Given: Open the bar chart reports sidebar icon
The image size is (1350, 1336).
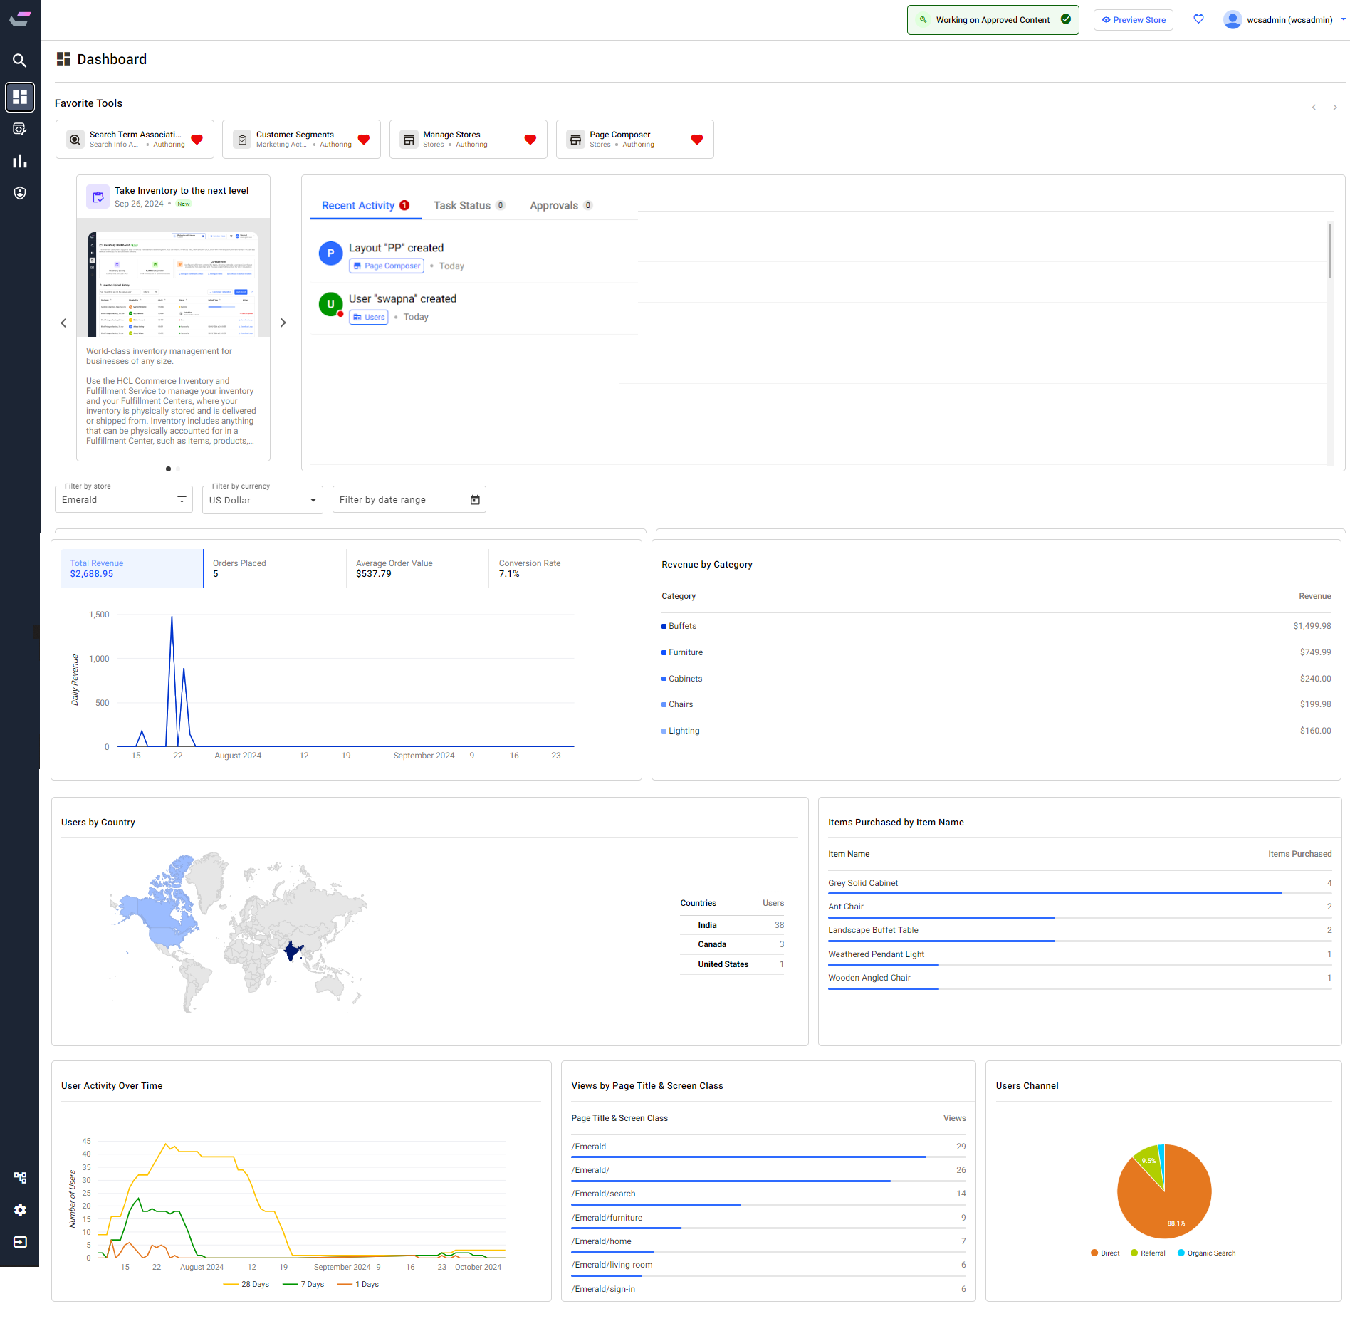Looking at the screenshot, I should 20,161.
